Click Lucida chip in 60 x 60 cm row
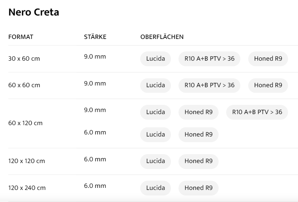The width and height of the screenshot is (298, 202). pos(155,85)
